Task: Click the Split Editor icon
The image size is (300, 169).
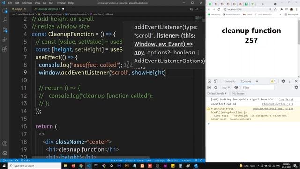Action: pyautogui.click(x=196, y=9)
